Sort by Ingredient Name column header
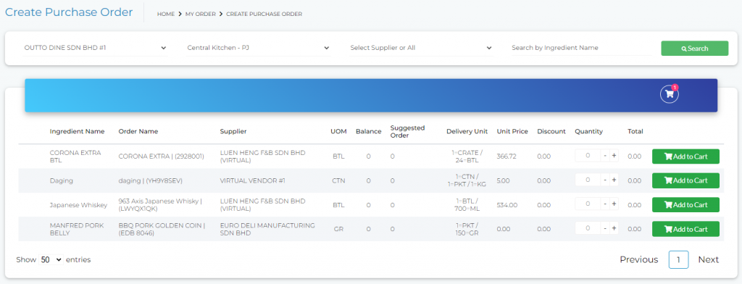 pos(77,132)
